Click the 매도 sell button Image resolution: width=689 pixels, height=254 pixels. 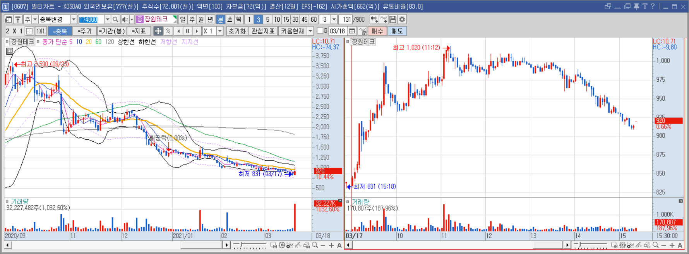(x=397, y=31)
